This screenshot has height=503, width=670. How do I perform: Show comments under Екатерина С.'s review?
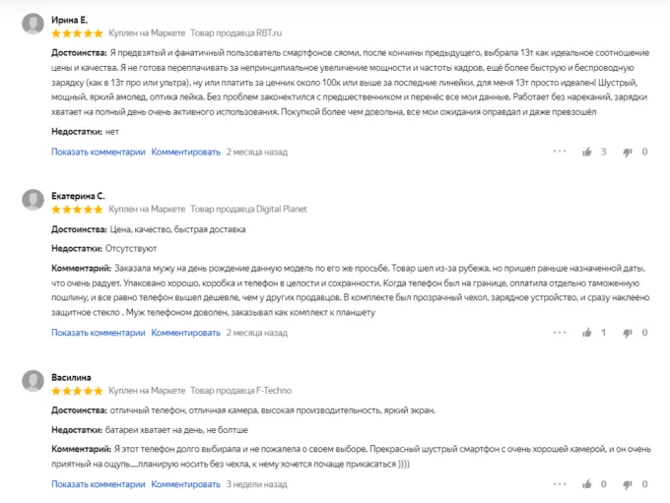[x=99, y=333]
